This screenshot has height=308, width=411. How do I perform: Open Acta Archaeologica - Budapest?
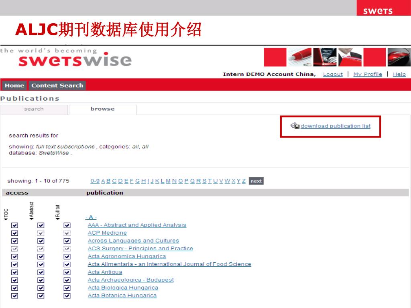[x=131, y=280]
